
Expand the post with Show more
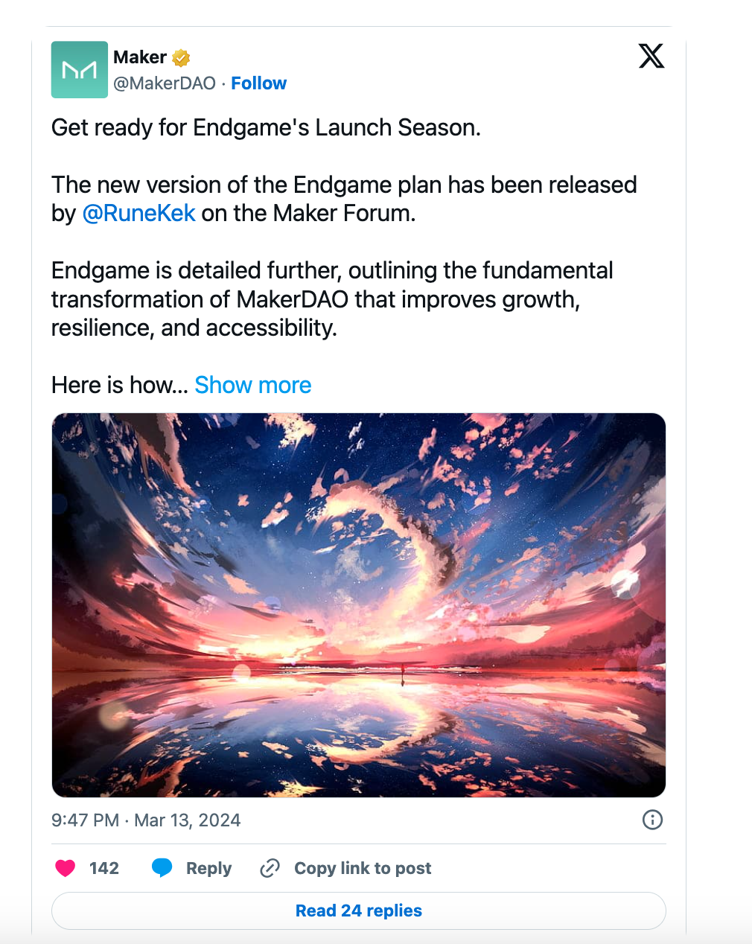(x=253, y=385)
